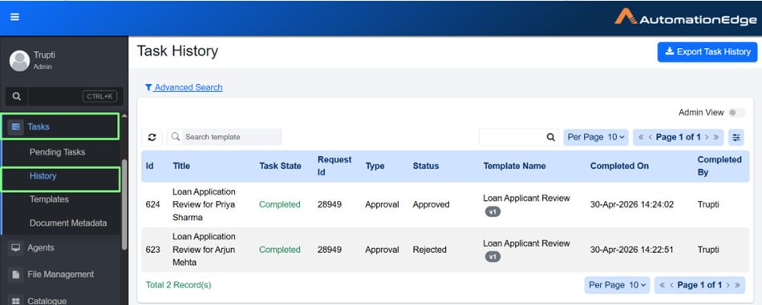Click Completed state for task 623
The image size is (762, 305).
point(279,250)
